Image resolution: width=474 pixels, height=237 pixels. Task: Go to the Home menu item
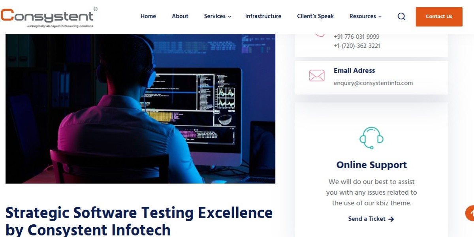(148, 16)
